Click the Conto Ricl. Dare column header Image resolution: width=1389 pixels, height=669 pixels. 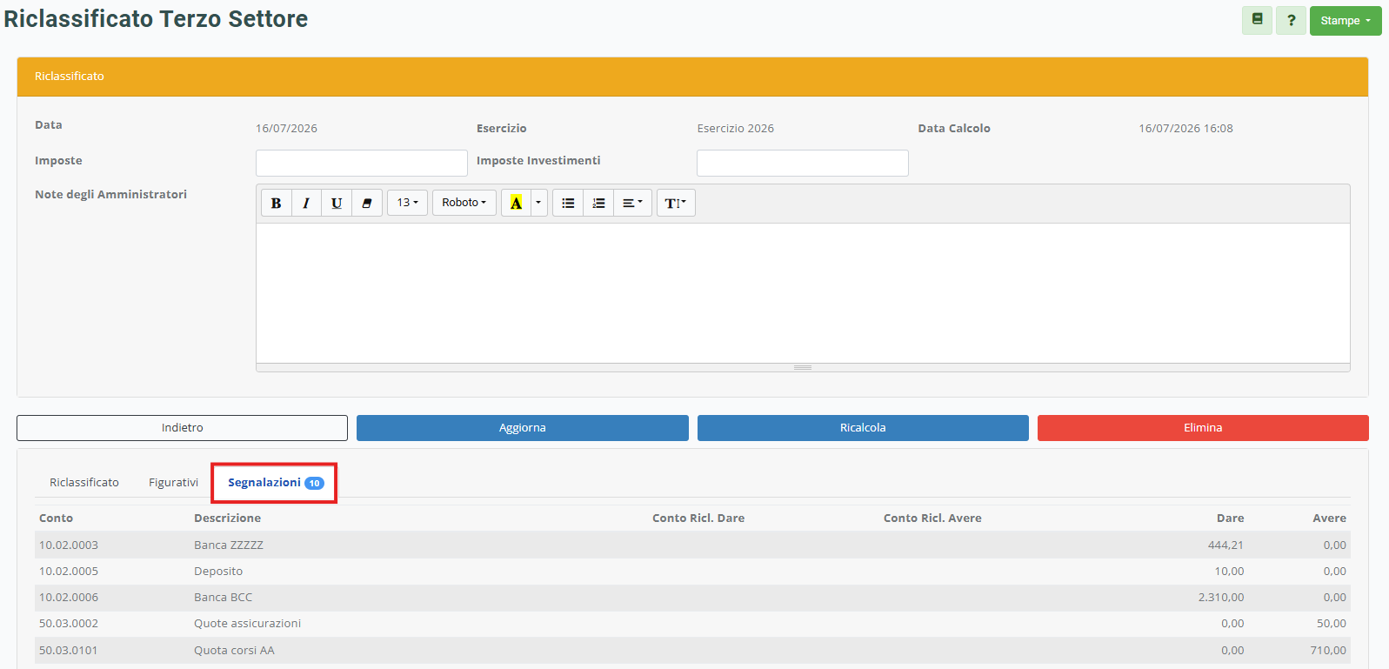coord(698,518)
